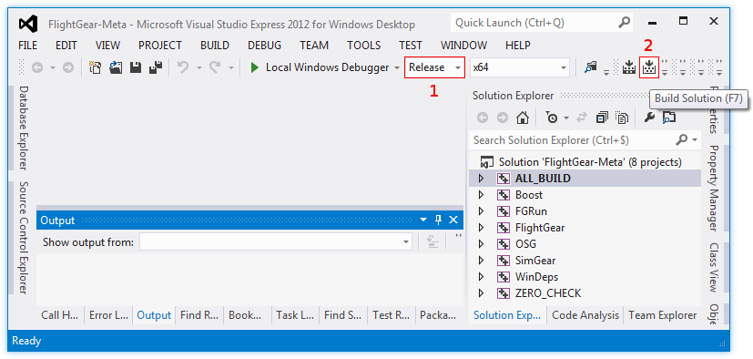Open Properties via wrench icon in Solution Explorer
Viewport: 753px width, 359px height.
(649, 118)
